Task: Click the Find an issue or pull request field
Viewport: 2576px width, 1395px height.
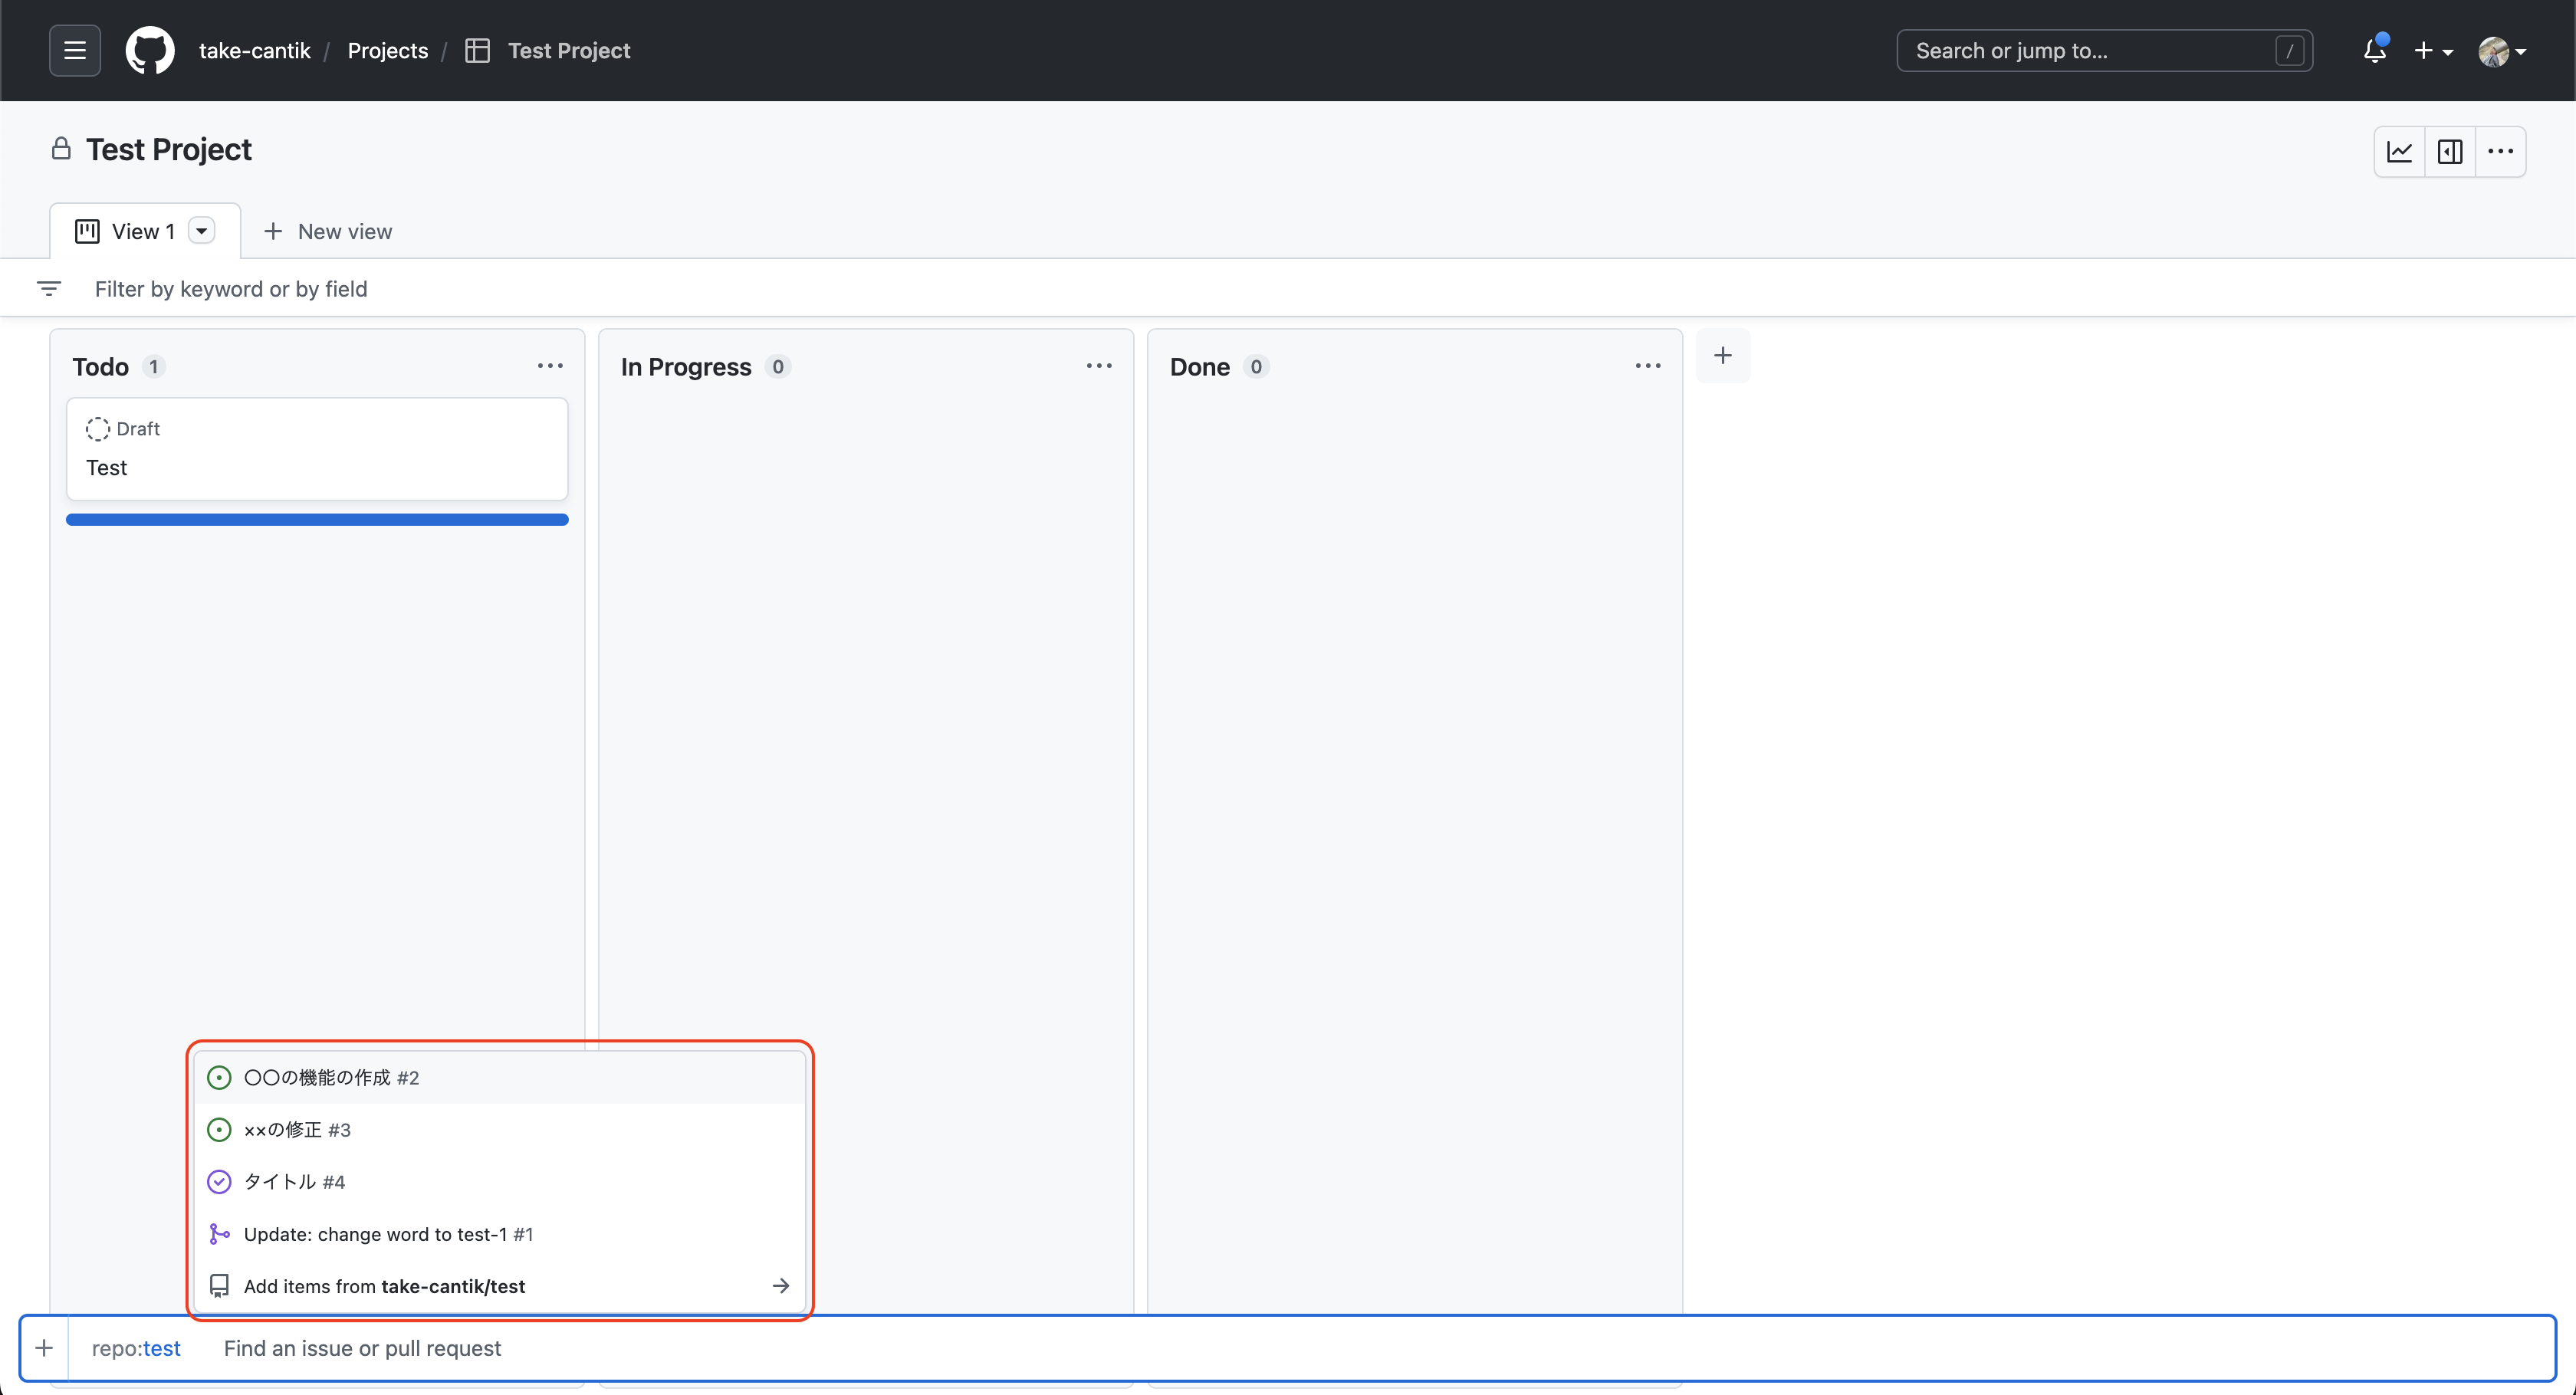Action: [362, 1348]
